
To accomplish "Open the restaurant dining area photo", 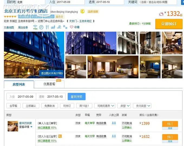I will click(x=172, y=43).
